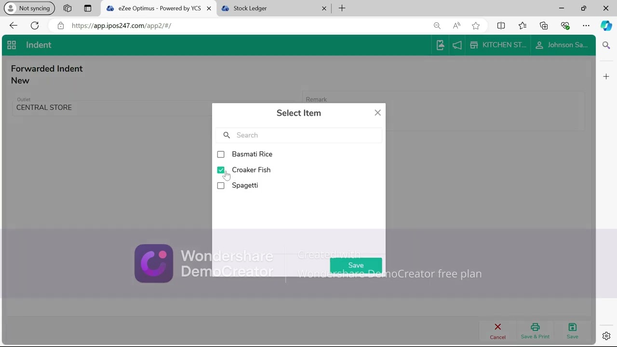The image size is (617, 347).
Task: Open Browser essentials heart icon
Action: click(565, 26)
